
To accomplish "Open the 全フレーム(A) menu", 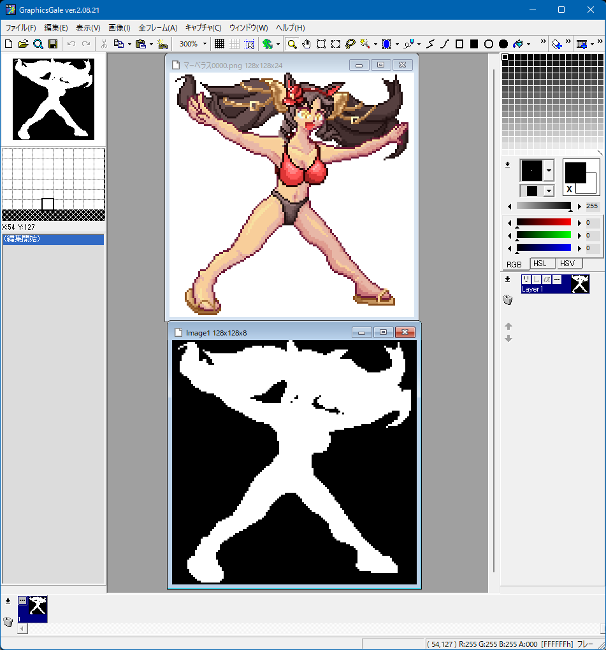I will click(158, 28).
